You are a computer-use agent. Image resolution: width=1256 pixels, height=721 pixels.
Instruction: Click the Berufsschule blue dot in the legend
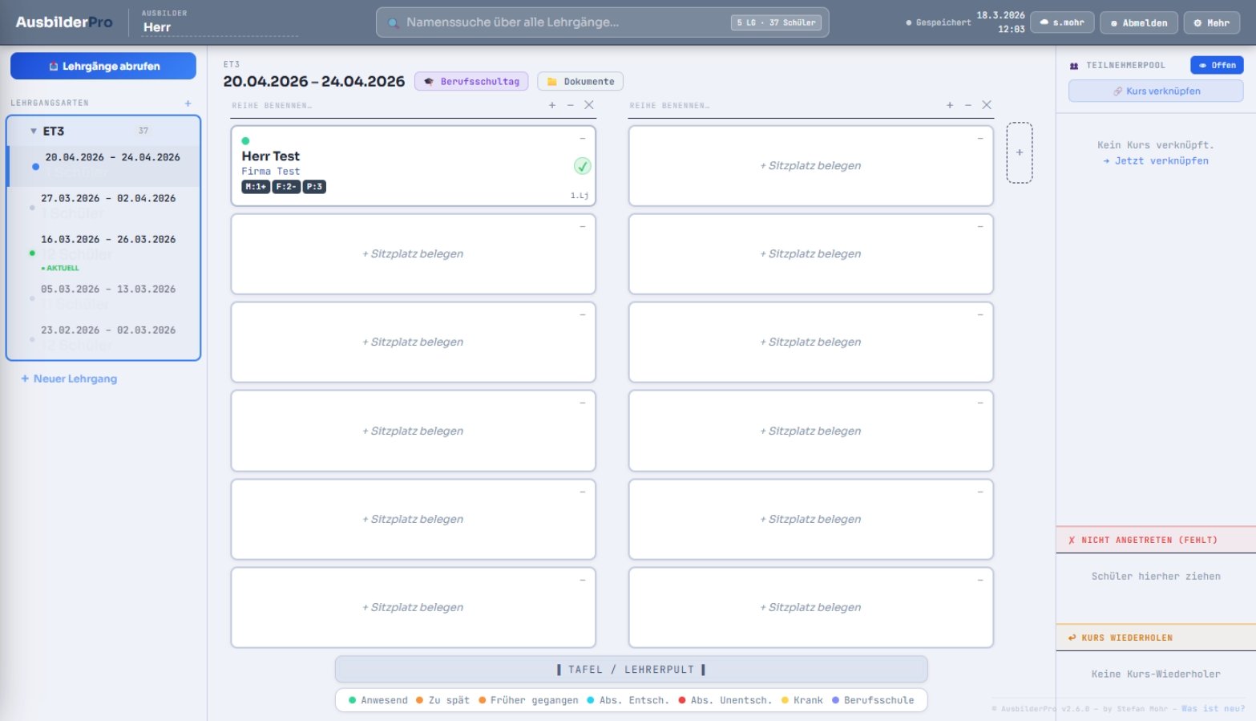[x=837, y=700]
